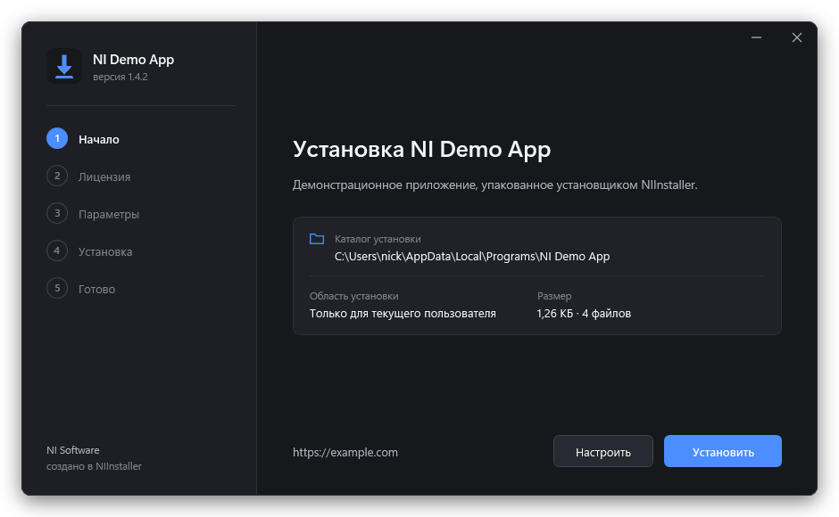Image resolution: width=839 pixels, height=517 pixels.
Task: Click the Настроить button
Action: tap(603, 451)
